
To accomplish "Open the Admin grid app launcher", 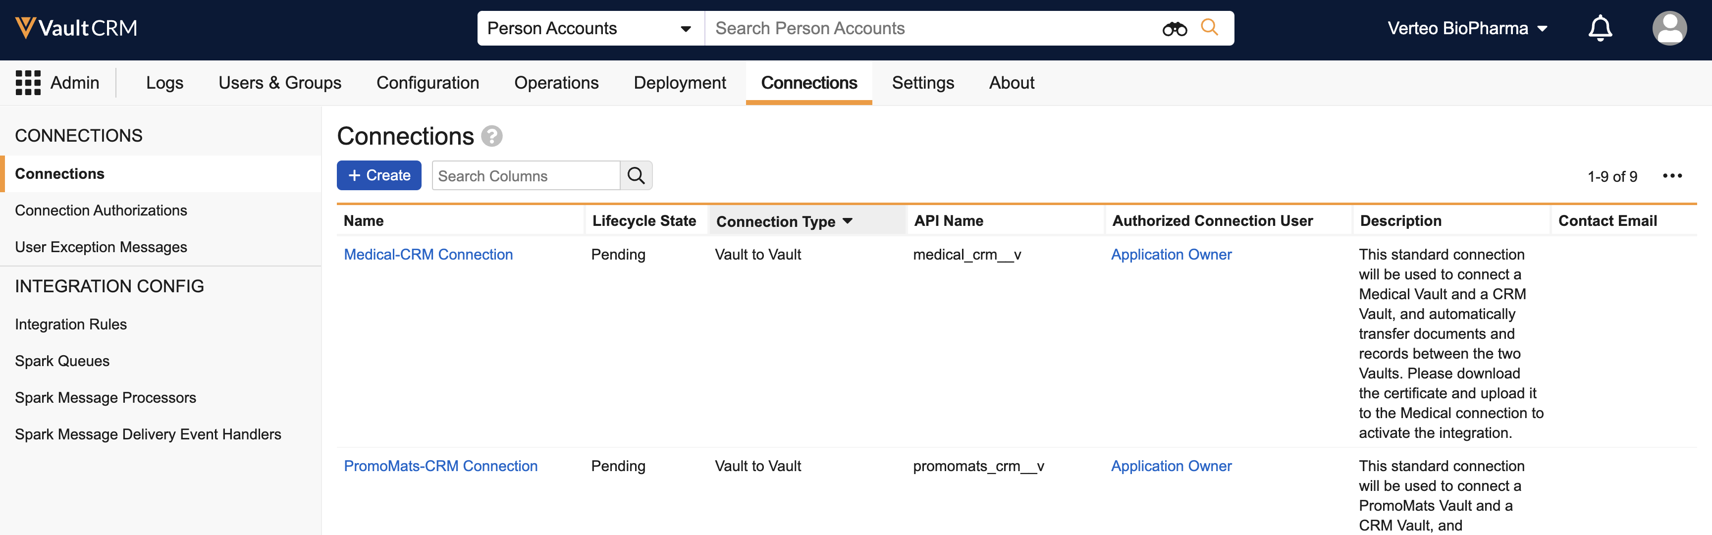I will [x=28, y=82].
